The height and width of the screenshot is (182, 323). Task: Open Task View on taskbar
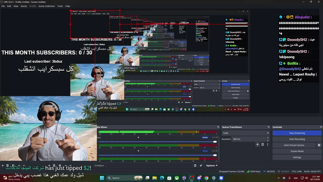[x=147, y=178]
